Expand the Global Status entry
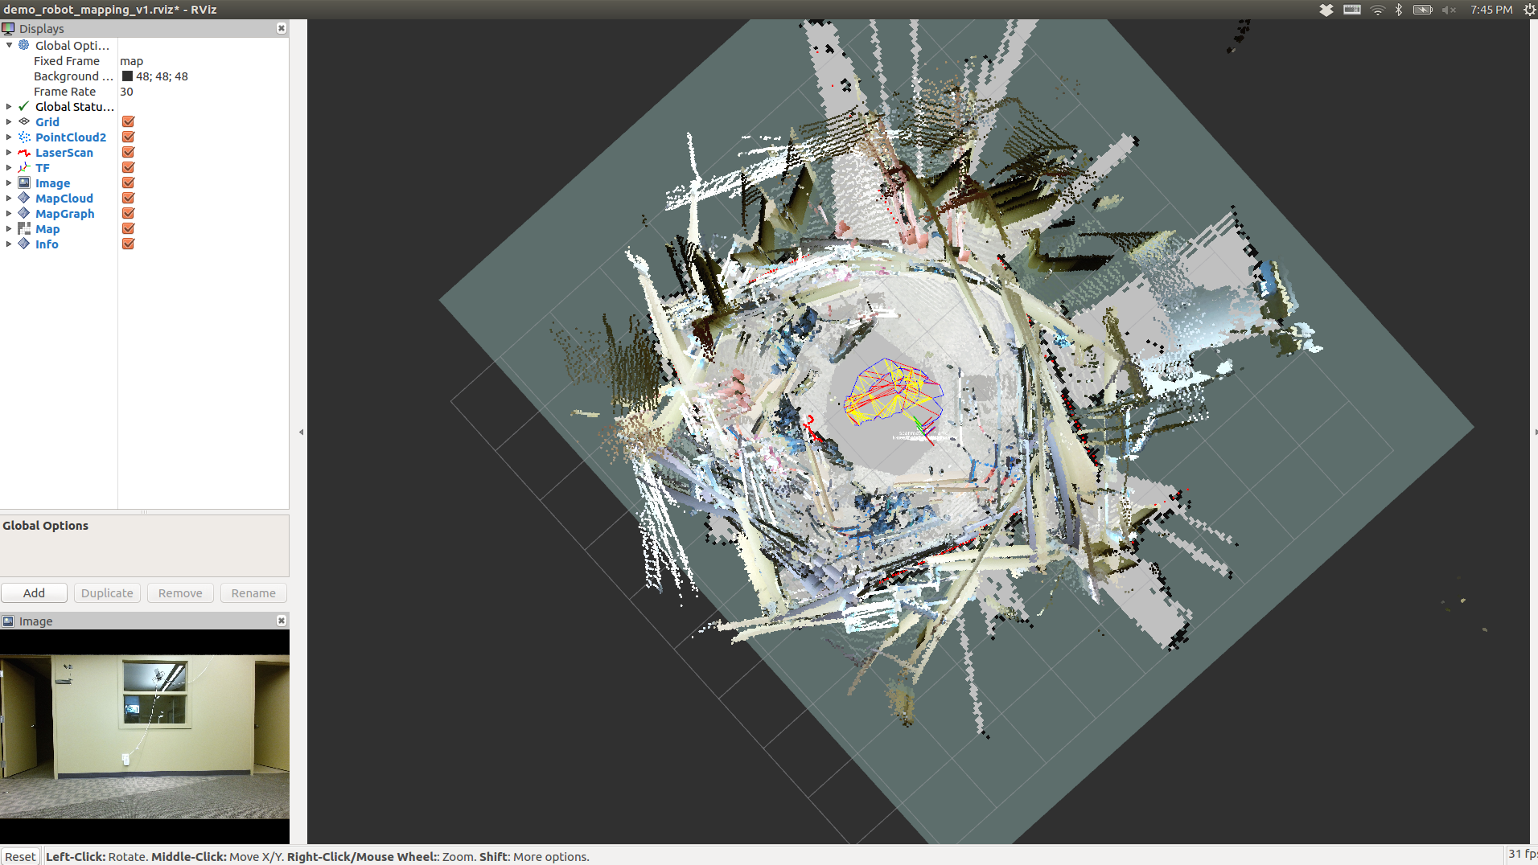The height and width of the screenshot is (865, 1538). tap(9, 106)
